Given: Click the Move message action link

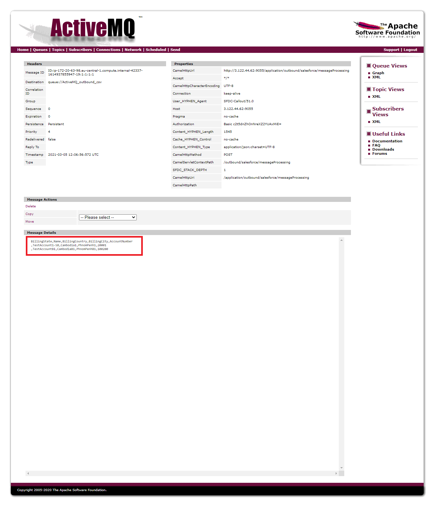Looking at the screenshot, I should pyautogui.click(x=30, y=222).
